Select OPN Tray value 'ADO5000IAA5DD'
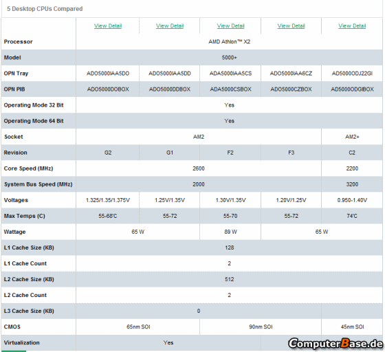The width and height of the screenshot is (385, 352). click(x=170, y=74)
